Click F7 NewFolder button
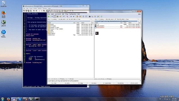The height and width of the screenshot is (101, 179). 107,83
